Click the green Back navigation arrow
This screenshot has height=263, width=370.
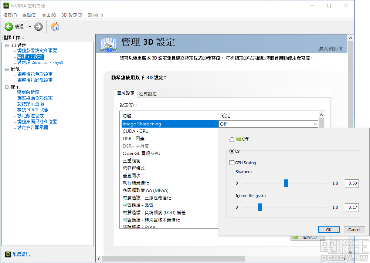pos(9,26)
